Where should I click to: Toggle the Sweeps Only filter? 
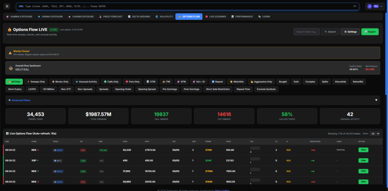(x=36, y=81)
